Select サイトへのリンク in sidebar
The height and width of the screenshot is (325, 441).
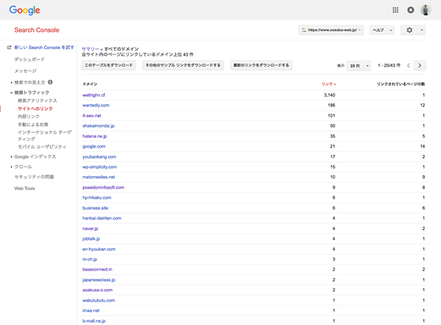35,109
